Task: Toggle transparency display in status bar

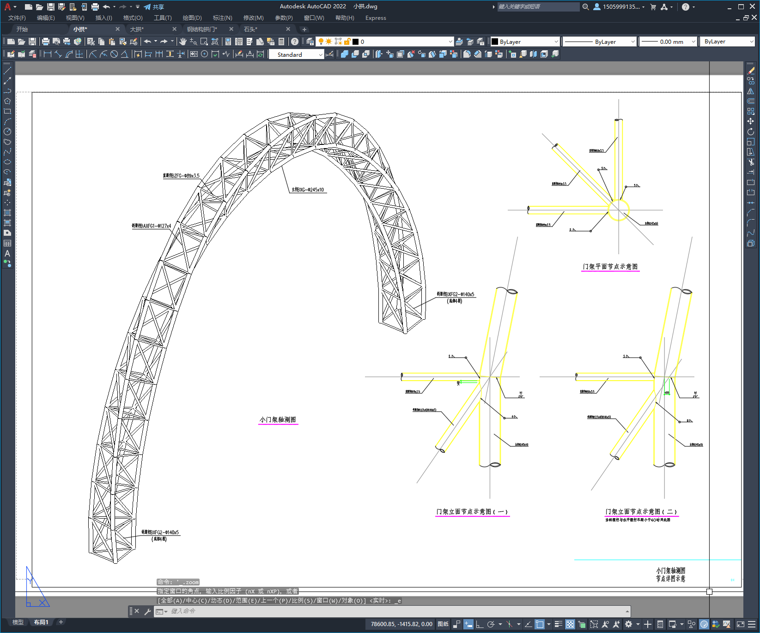Action: point(570,624)
